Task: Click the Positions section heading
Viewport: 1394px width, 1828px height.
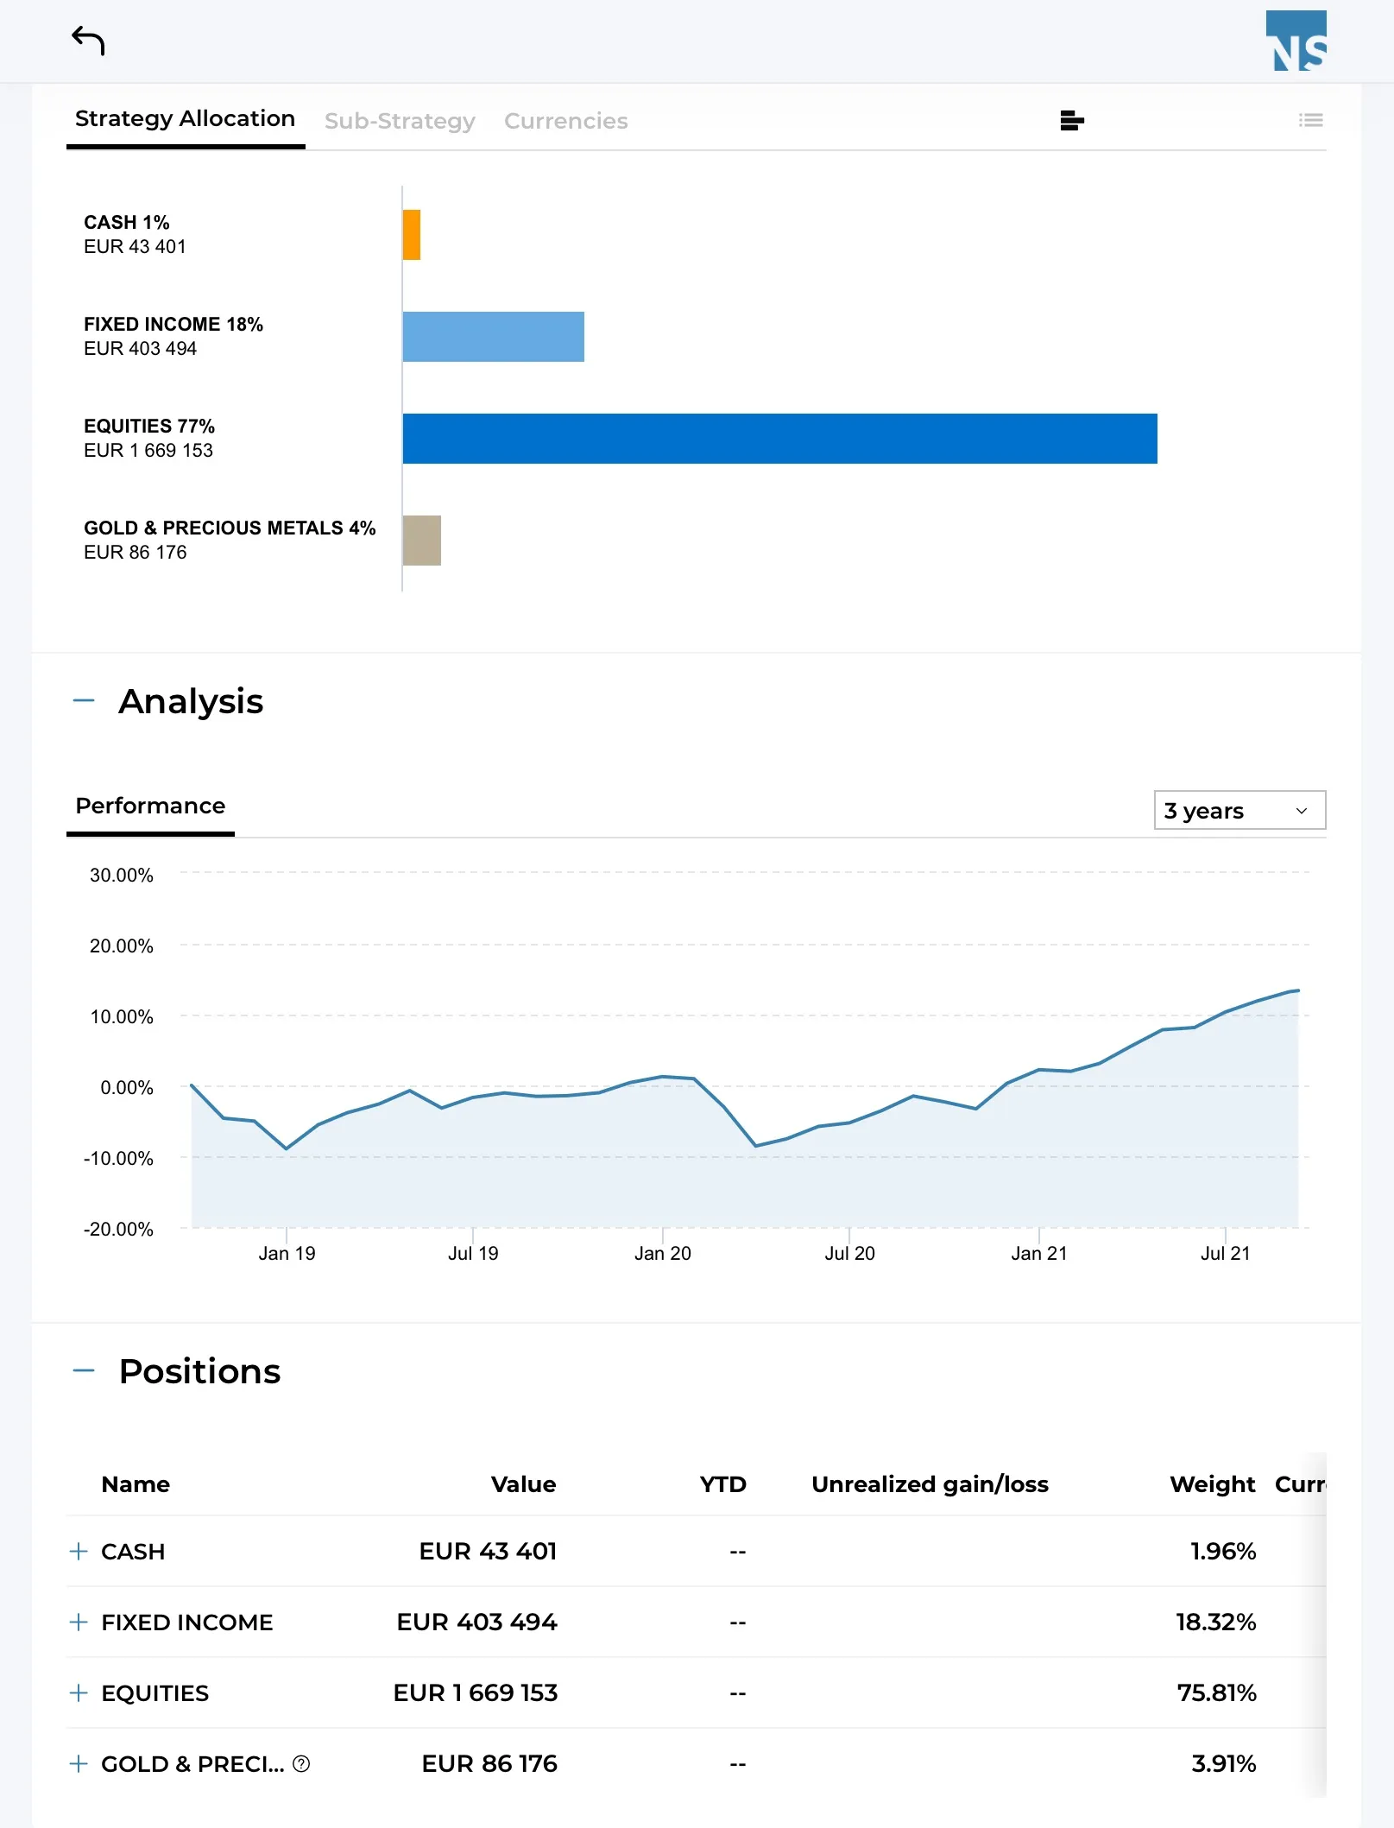Action: (x=199, y=1371)
